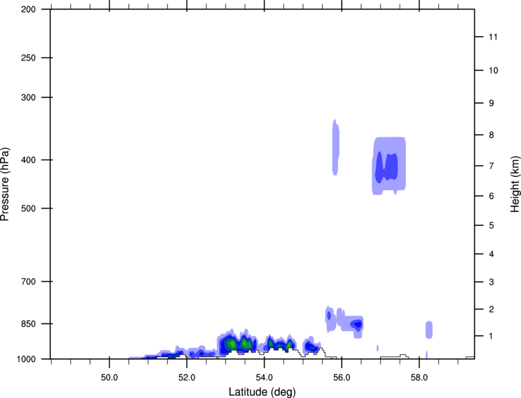Click the narrow tall cloud patch near 56.0 latitude
Viewport: 521px width, 398px height.
click(336, 147)
